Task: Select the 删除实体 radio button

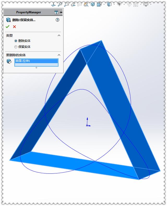Action: (16, 41)
